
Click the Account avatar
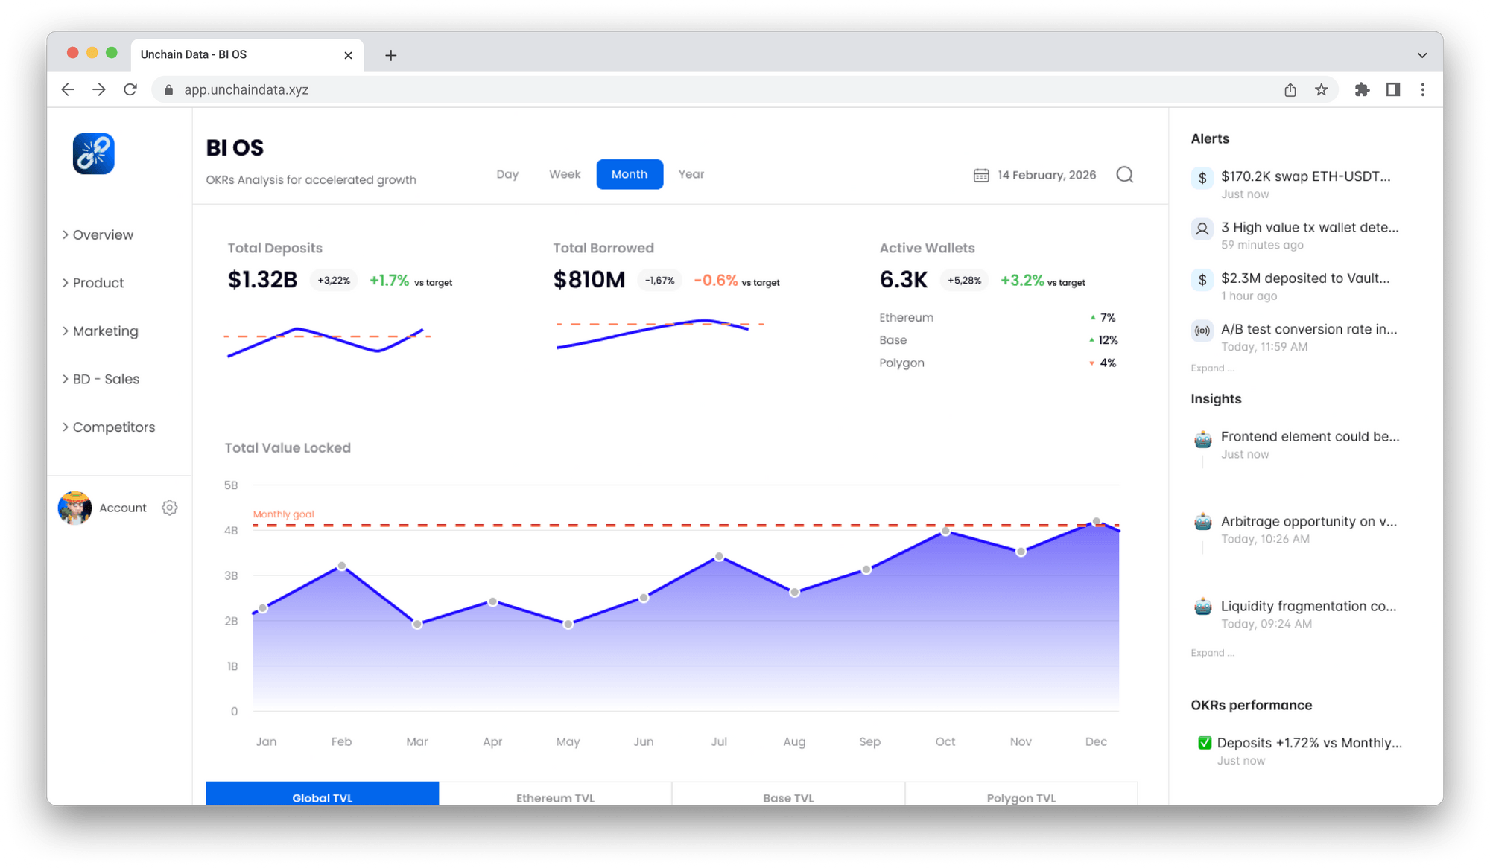pyautogui.click(x=74, y=507)
